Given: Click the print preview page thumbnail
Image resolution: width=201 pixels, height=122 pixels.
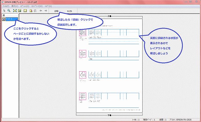Looking at the screenshot, I should [x=109, y=66].
